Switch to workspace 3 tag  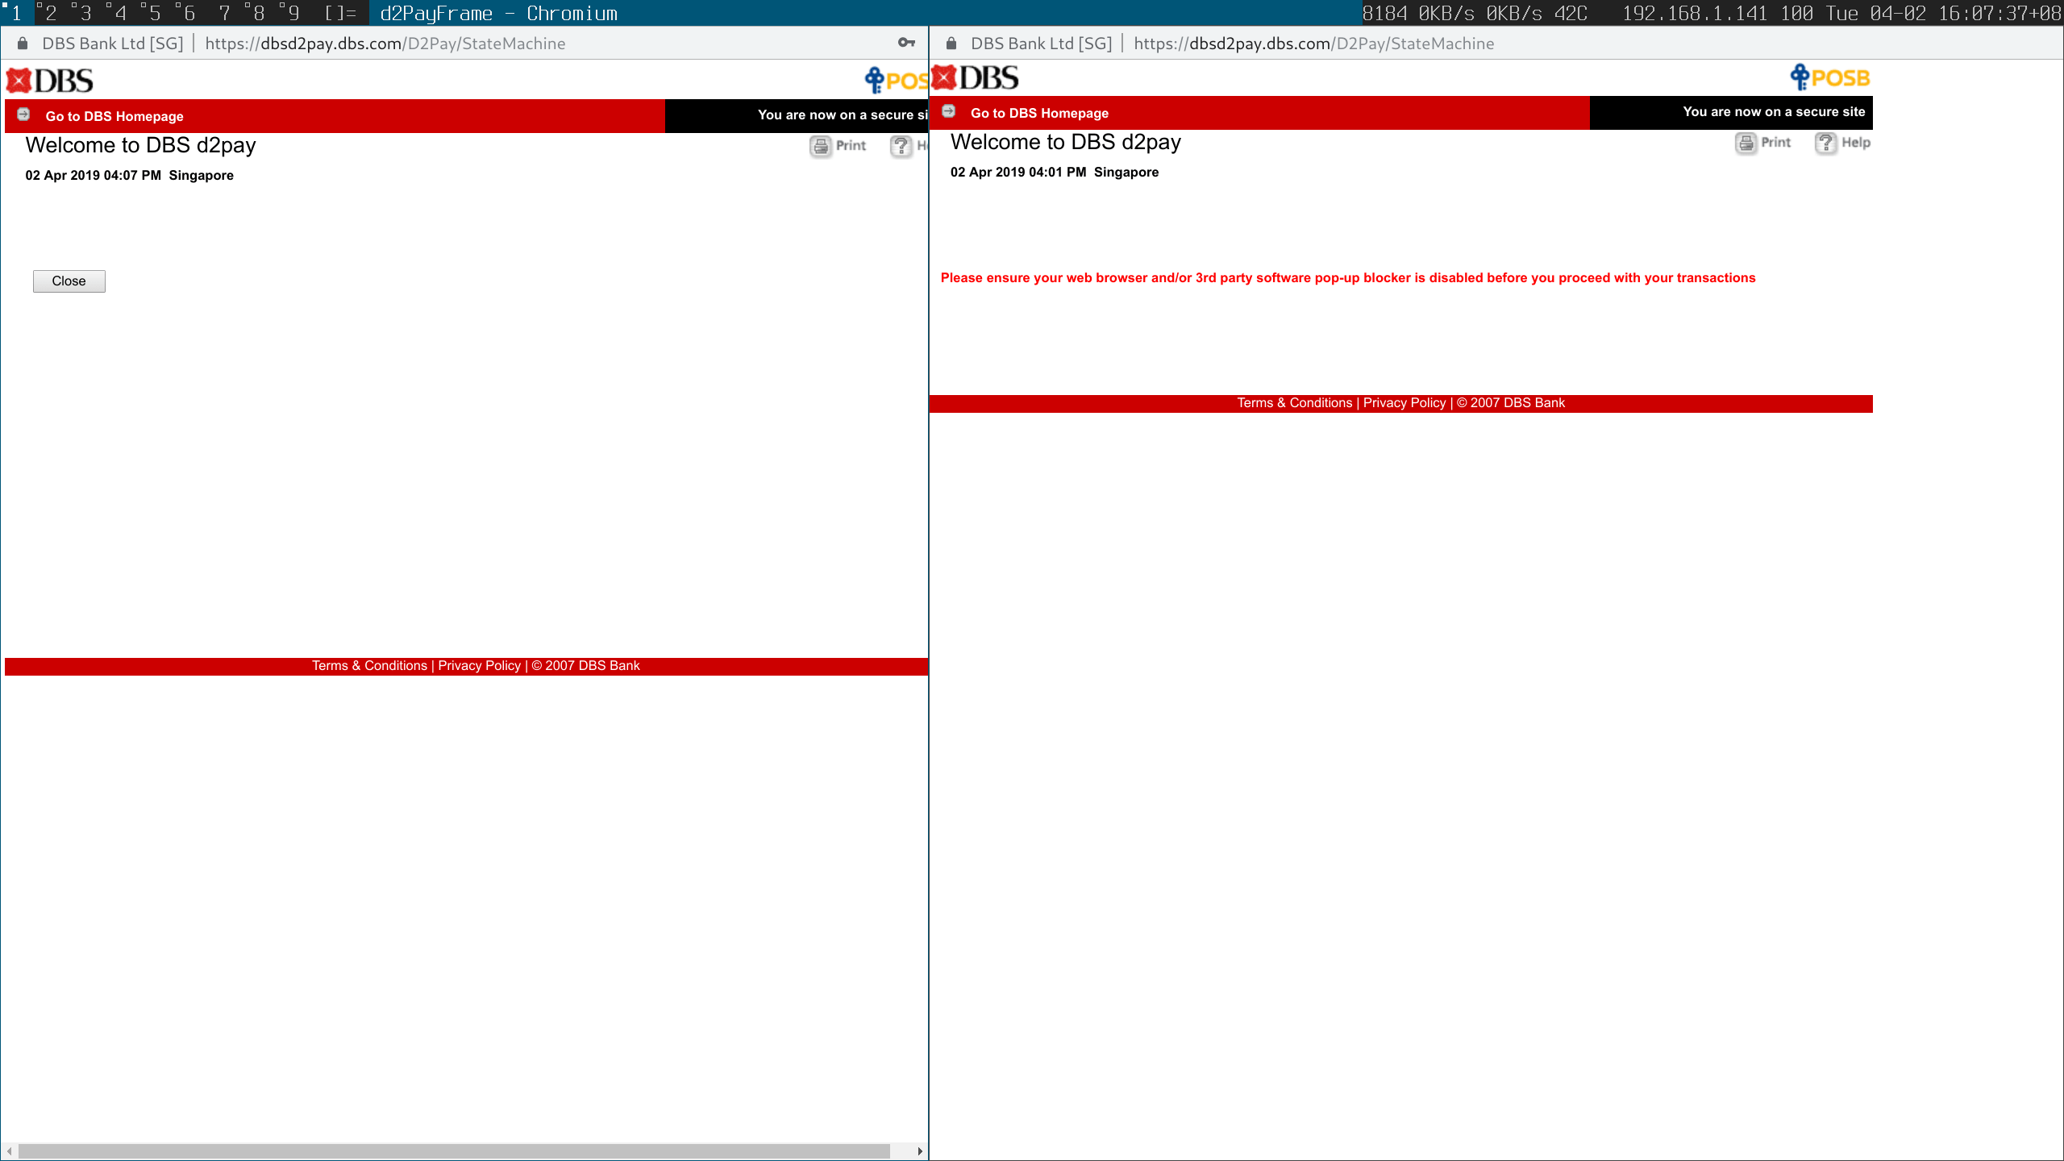click(x=85, y=13)
